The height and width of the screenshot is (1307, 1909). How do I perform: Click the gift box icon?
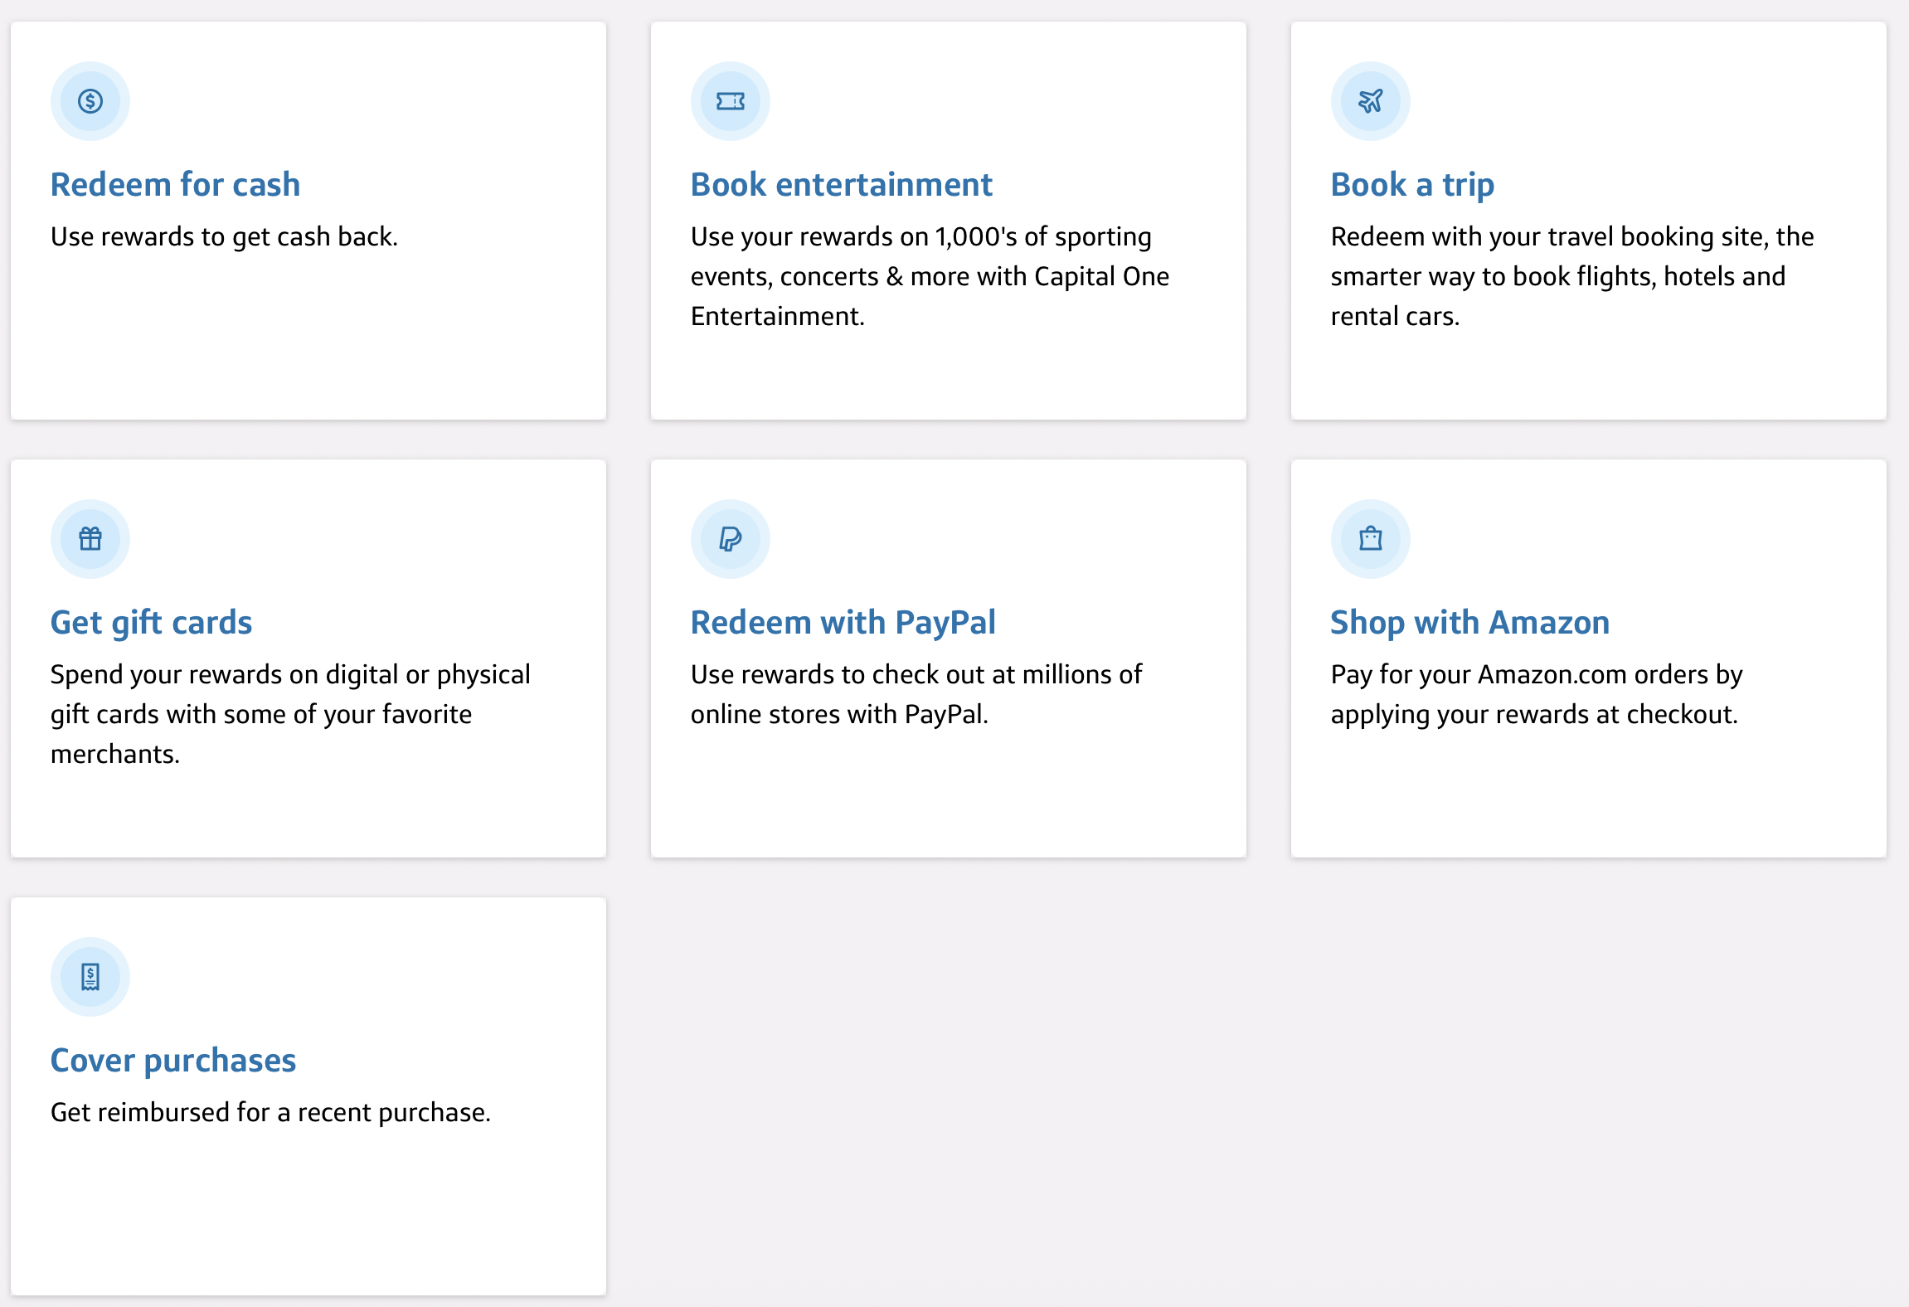tap(90, 539)
